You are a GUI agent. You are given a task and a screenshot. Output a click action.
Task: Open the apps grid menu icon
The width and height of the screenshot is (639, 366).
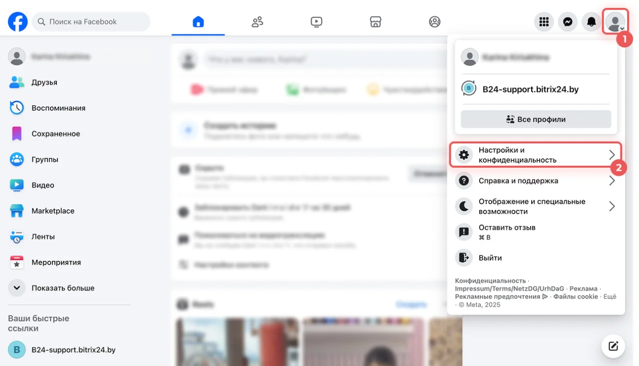point(544,22)
